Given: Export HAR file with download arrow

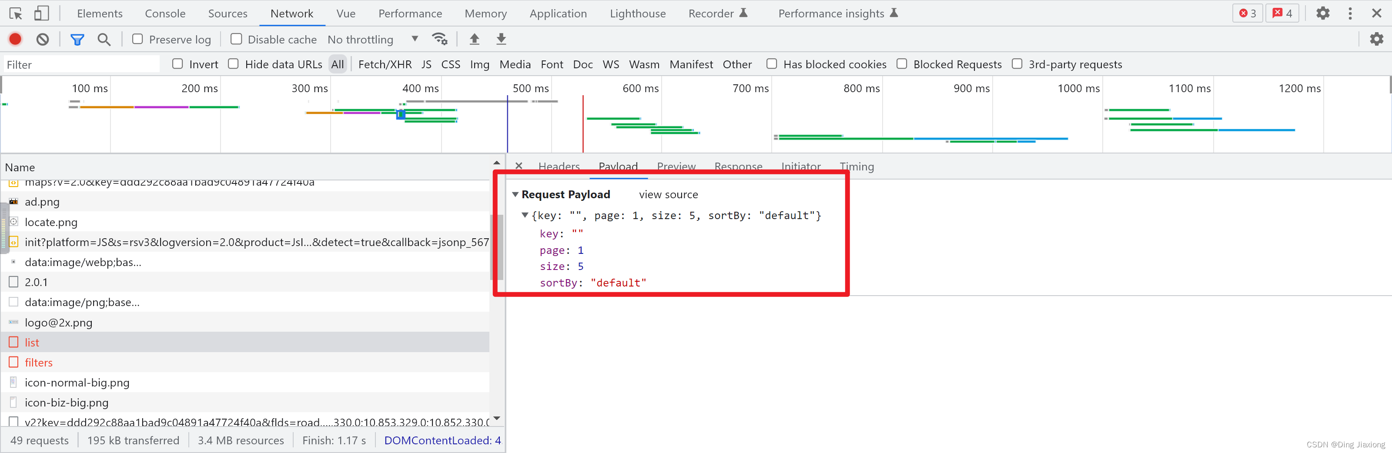Looking at the screenshot, I should (501, 39).
